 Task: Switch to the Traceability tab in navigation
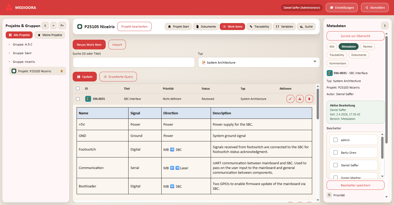[x=259, y=27]
